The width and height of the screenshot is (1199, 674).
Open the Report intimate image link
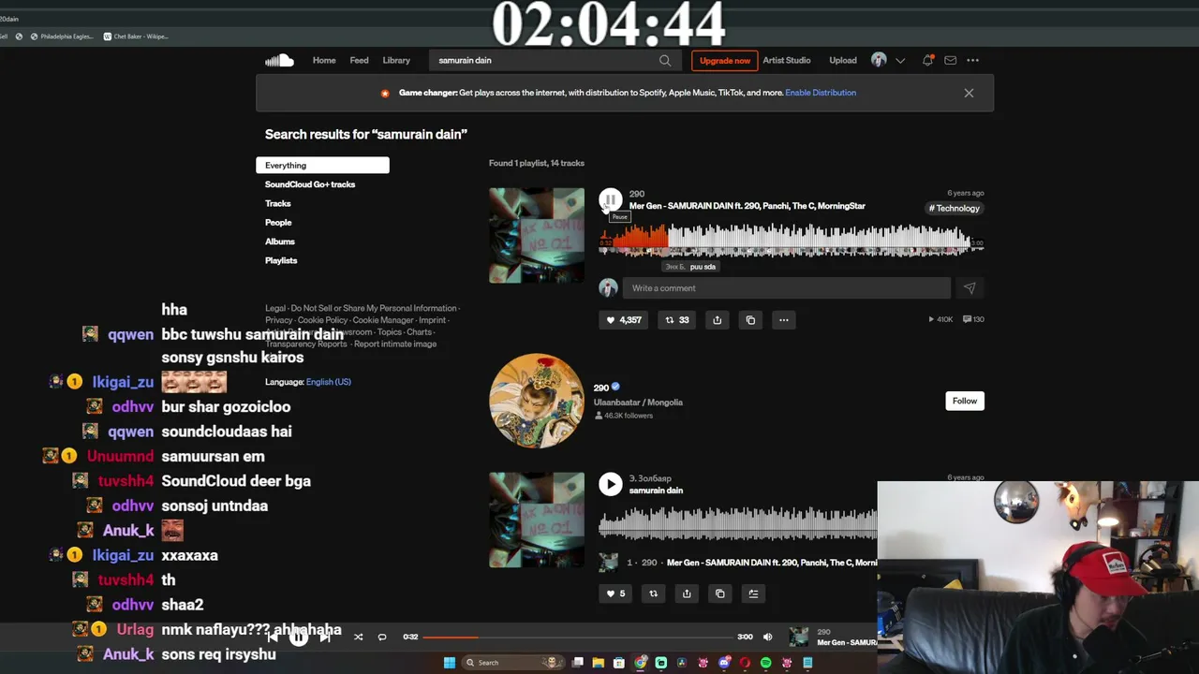click(395, 344)
